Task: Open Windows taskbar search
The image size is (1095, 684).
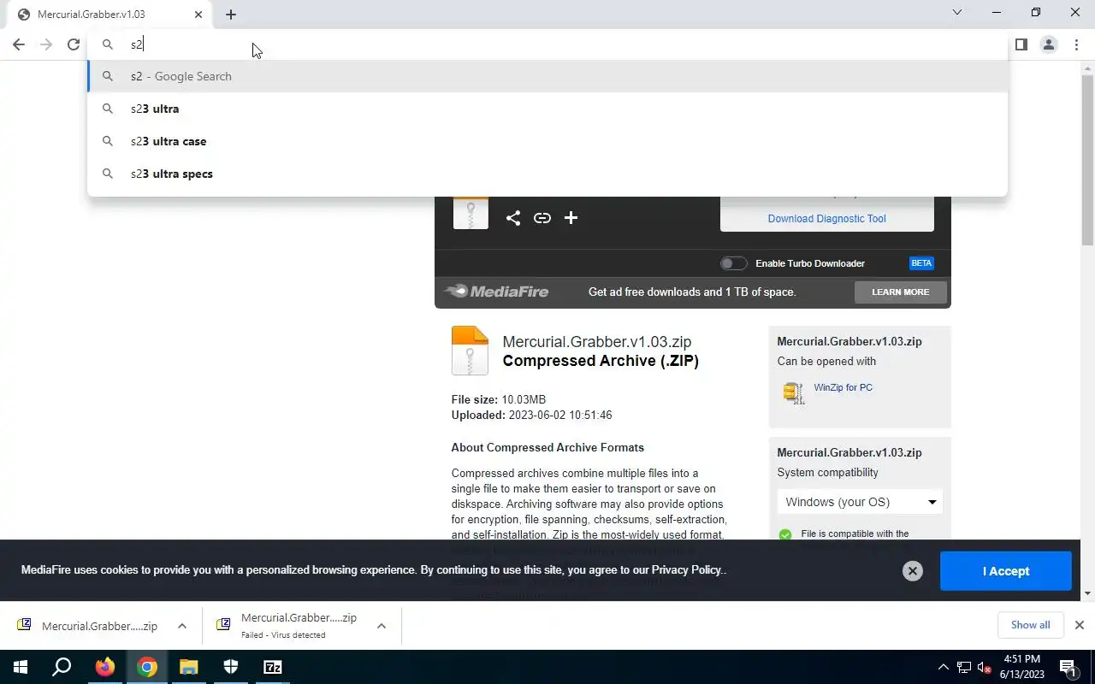Action: tap(62, 667)
